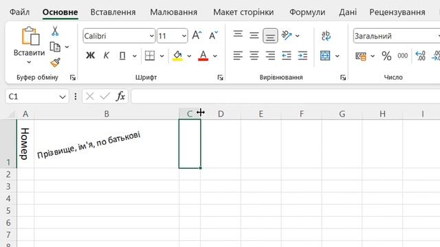Expand merge cells options arrow
This screenshot has height=247, width=440.
pyautogui.click(x=338, y=56)
